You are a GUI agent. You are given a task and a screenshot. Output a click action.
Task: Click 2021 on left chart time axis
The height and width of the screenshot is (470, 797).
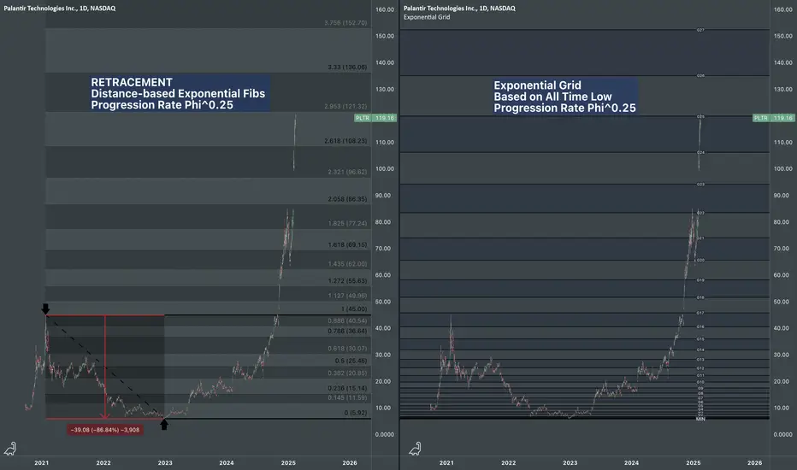42,463
